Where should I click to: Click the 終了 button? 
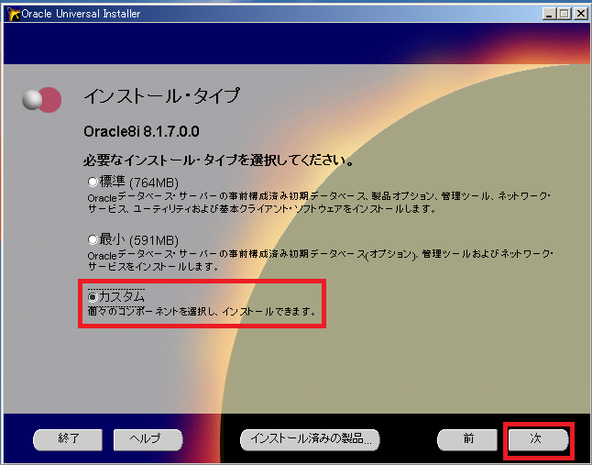point(68,439)
